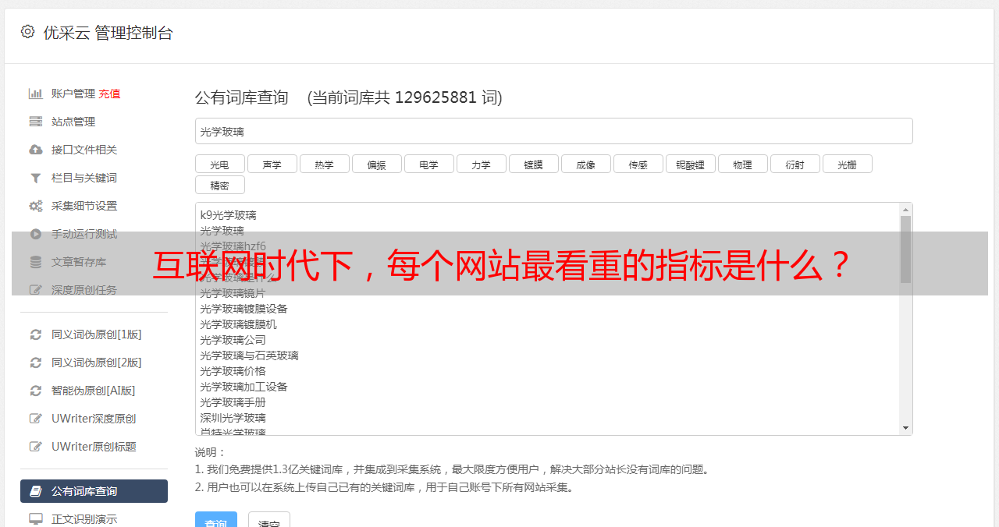This screenshot has width=999, height=527.
Task: Click the 光学玻璃加工设备 result row
Action: point(244,387)
